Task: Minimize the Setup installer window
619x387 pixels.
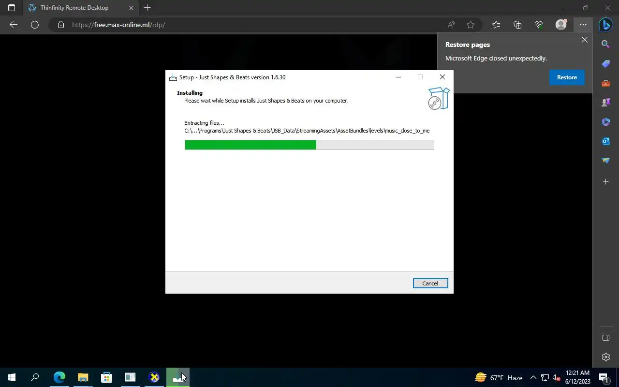Action: click(398, 77)
